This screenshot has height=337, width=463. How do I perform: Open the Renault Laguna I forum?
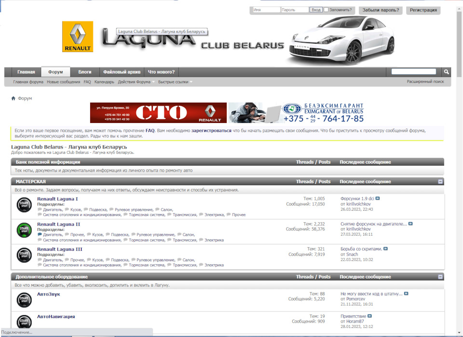pos(57,199)
